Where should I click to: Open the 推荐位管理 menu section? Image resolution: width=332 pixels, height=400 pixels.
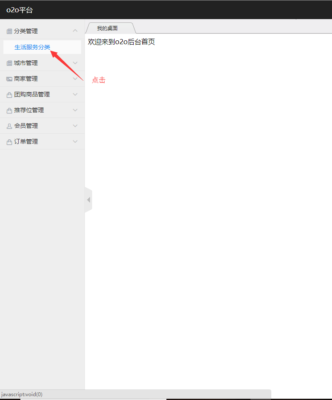point(42,110)
